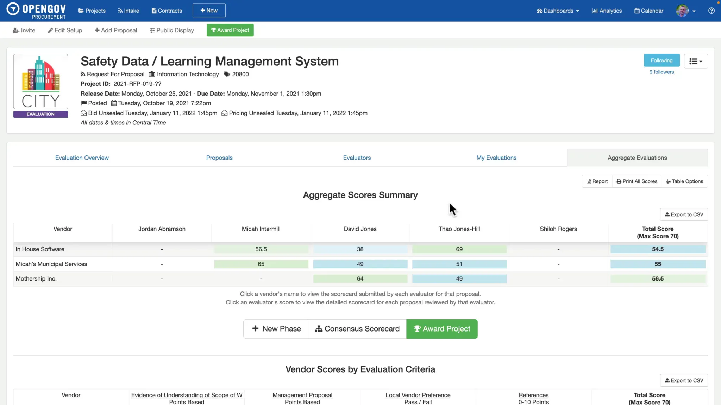721x405 pixels.
Task: Open the 9 followers link
Action: point(662,72)
